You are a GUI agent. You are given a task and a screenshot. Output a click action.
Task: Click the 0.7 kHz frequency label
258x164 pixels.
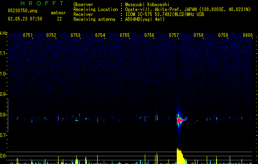3,135
